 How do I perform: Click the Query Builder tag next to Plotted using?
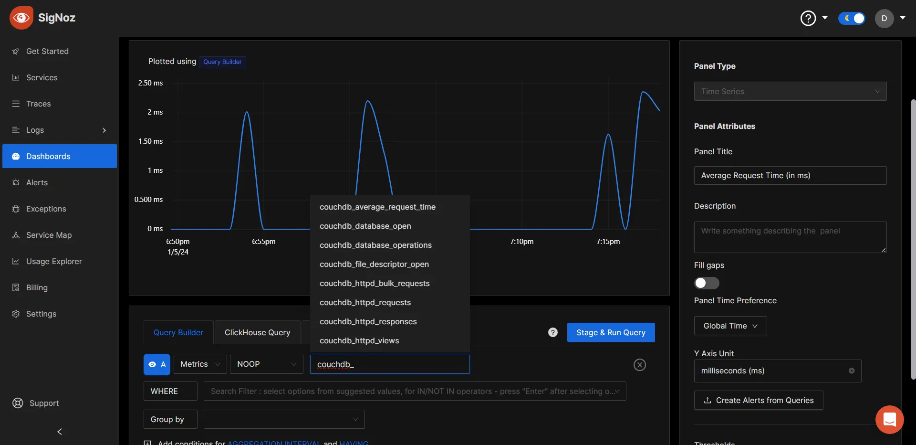[x=222, y=62]
